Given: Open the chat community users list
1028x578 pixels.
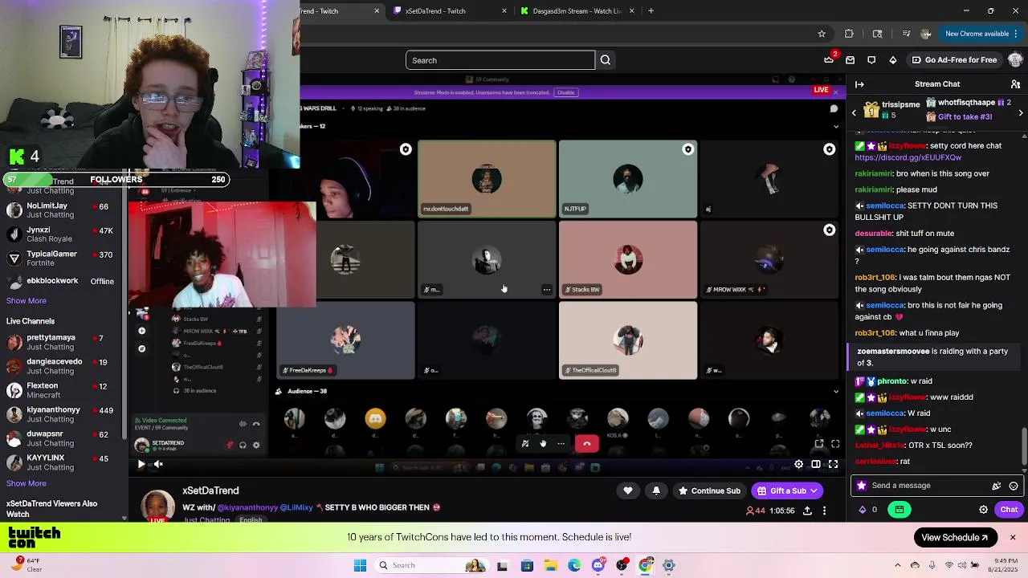Looking at the screenshot, I should pos(1015,84).
